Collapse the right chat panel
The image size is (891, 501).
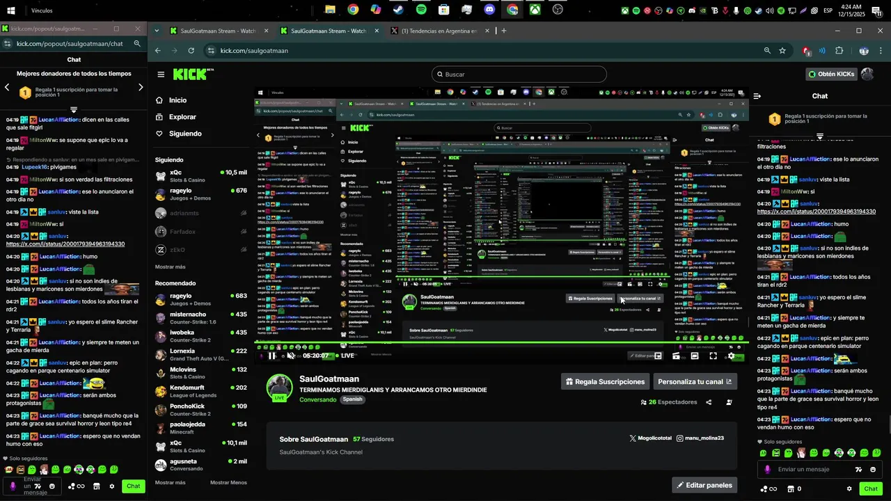coord(757,96)
